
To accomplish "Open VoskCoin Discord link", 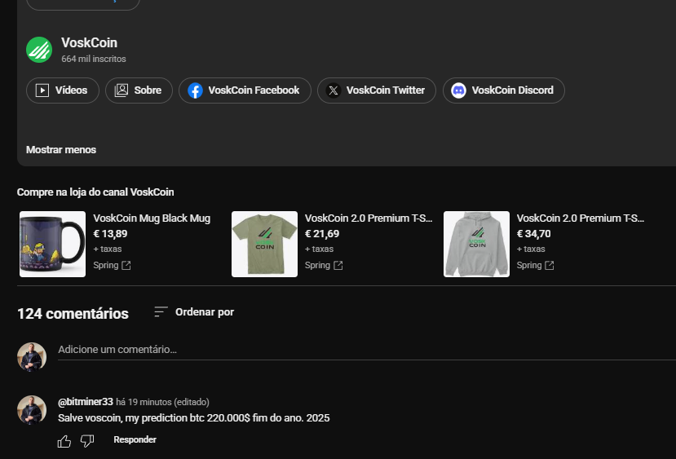I will tap(504, 90).
